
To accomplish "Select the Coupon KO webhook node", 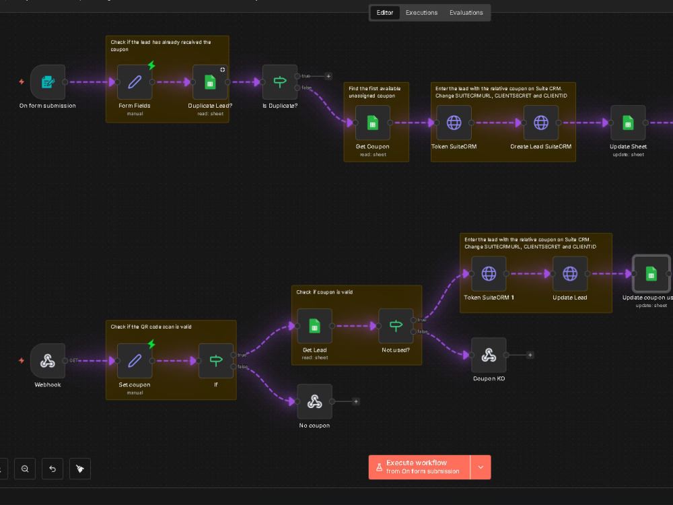I will coord(489,355).
